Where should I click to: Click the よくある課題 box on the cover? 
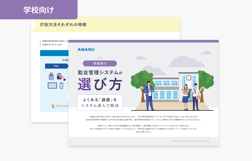pos(100,102)
